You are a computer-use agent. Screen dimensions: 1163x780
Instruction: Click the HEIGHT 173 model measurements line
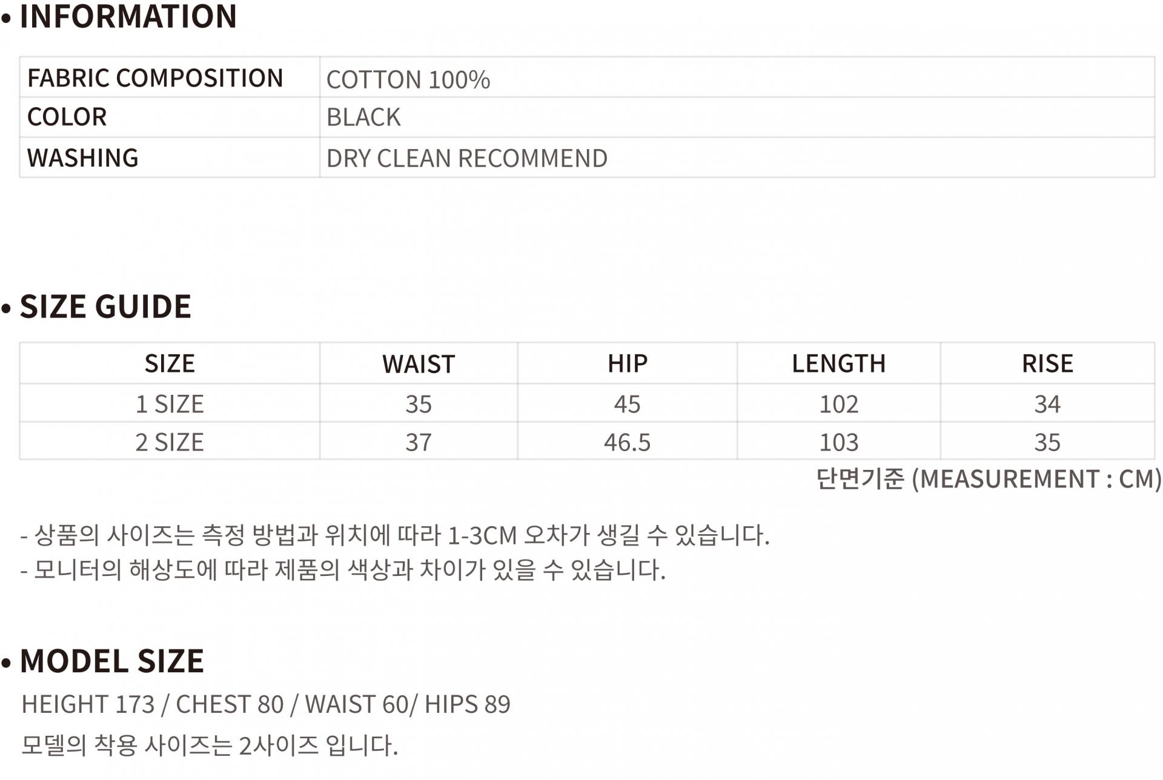(x=266, y=704)
